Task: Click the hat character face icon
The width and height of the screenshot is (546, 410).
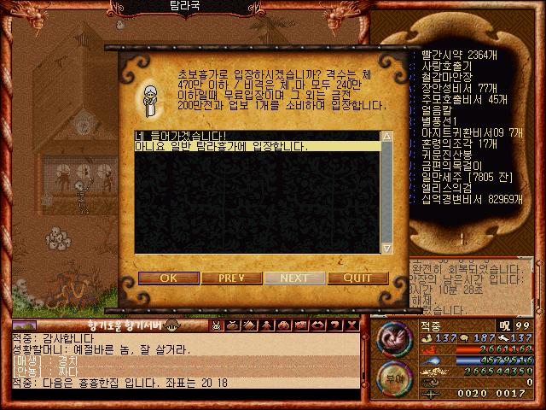Action: click(171, 325)
